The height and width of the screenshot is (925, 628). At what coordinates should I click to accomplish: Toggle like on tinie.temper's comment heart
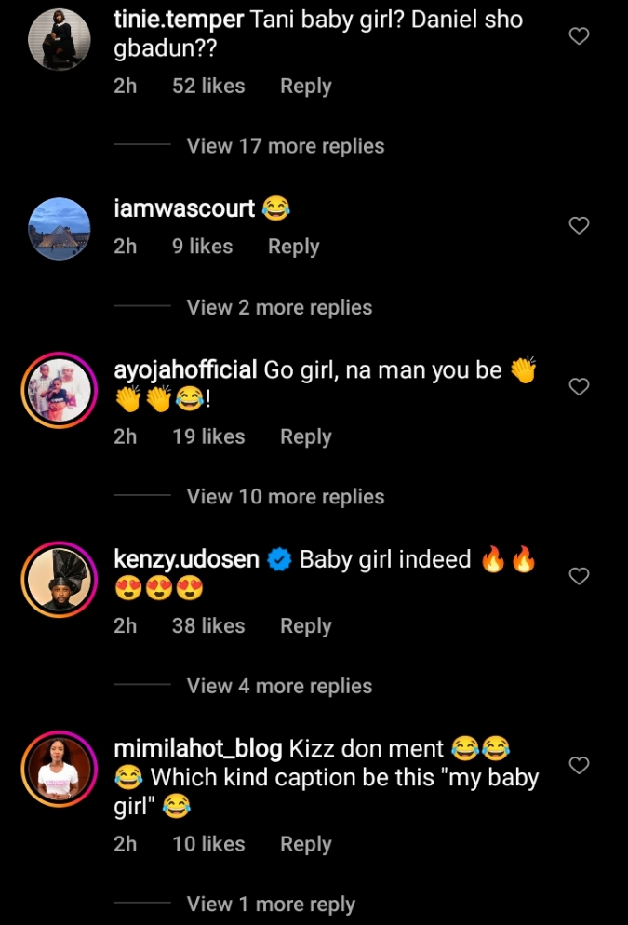tap(579, 36)
